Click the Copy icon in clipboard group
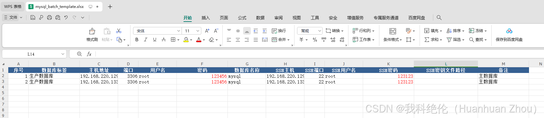 coord(119,40)
